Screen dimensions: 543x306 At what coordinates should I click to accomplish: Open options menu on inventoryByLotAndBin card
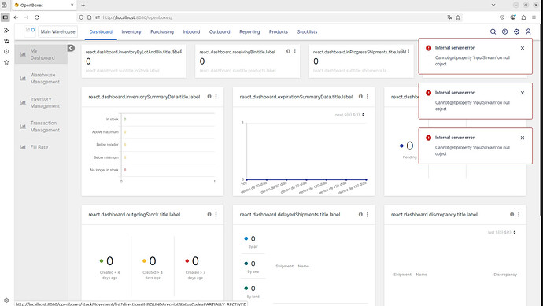pyautogui.click(x=181, y=51)
